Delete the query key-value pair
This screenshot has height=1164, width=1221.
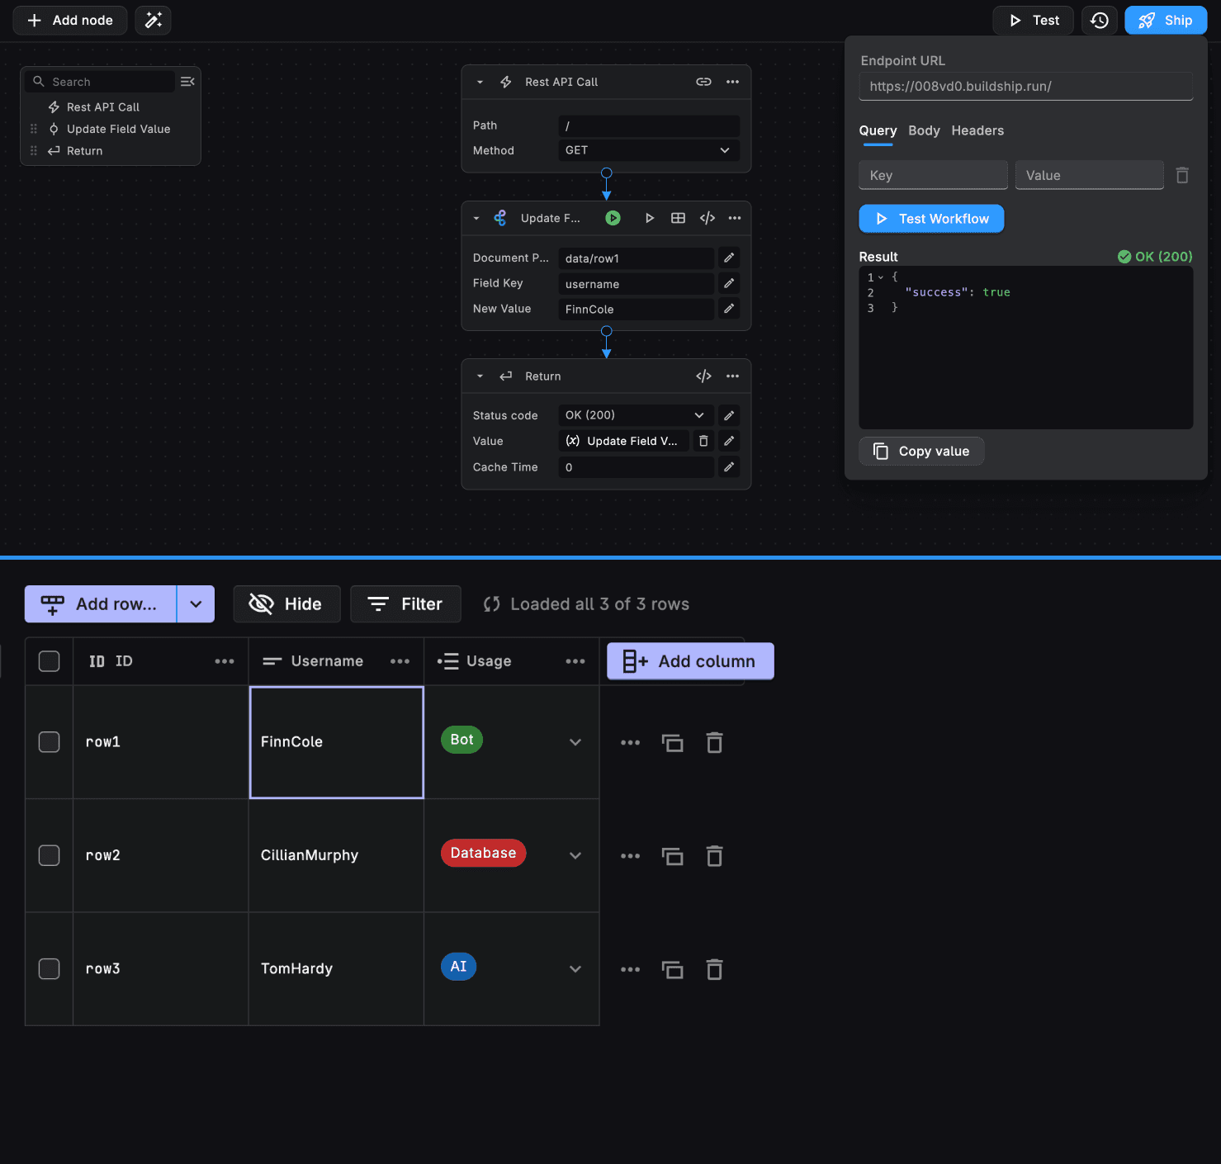(1182, 175)
